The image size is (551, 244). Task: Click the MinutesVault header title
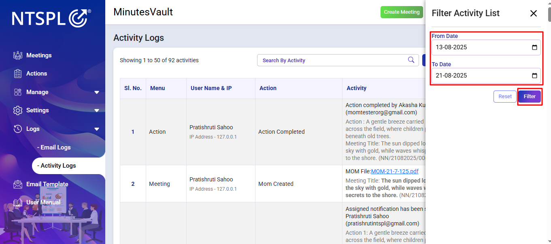pos(143,12)
